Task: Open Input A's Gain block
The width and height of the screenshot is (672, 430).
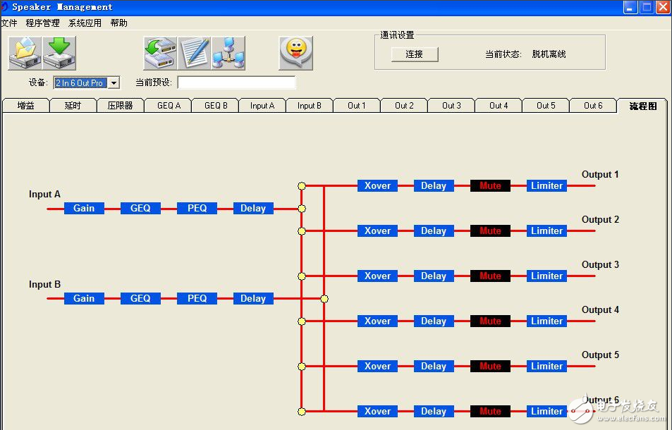Action: (x=83, y=208)
